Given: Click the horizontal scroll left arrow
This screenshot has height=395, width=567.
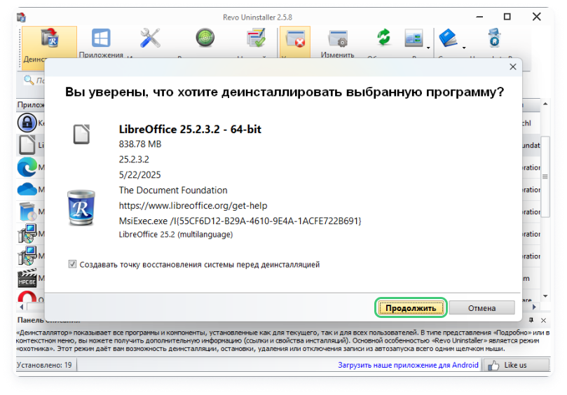Looking at the screenshot, I should tap(21, 307).
